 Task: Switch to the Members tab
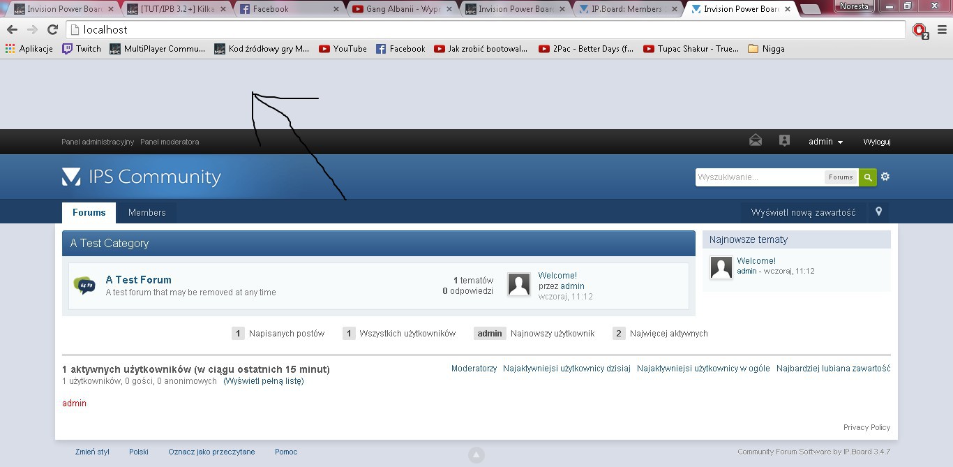pyautogui.click(x=147, y=212)
